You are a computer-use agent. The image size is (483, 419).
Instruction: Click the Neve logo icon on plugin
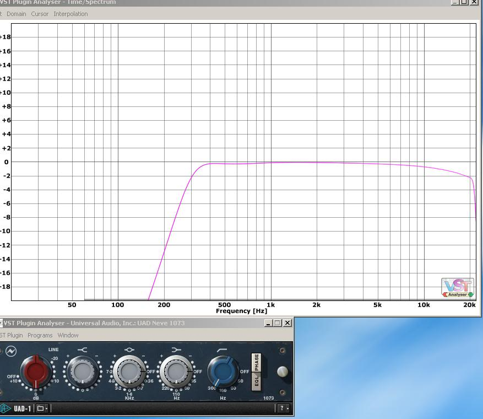pyautogui.click(x=10, y=351)
